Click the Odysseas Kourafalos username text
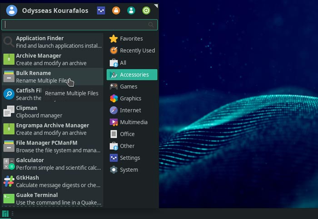Image resolution: width=318 pixels, height=219 pixels. pyautogui.click(x=55, y=10)
